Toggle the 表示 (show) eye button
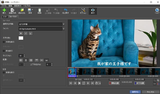Screen dimensions: 160x94 point(93,11)
